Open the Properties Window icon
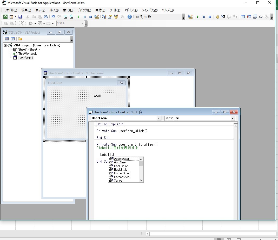Screen dimensions: 278x240 (110, 17)
